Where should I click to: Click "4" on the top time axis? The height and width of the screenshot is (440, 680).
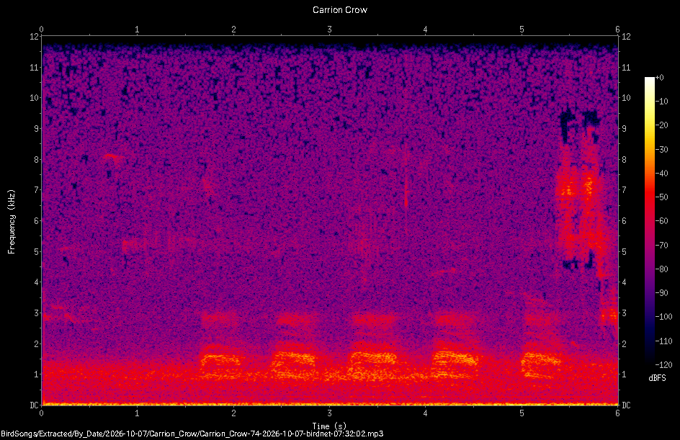[426, 30]
